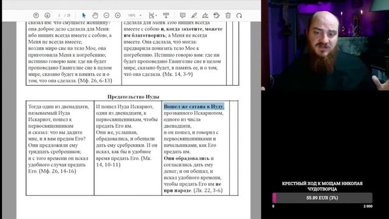Select the hand pan tool
Screen dimensions: 389x219
pyautogui.click(x=95, y=15)
